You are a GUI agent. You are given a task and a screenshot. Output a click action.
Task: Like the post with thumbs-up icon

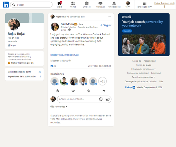point(58,91)
